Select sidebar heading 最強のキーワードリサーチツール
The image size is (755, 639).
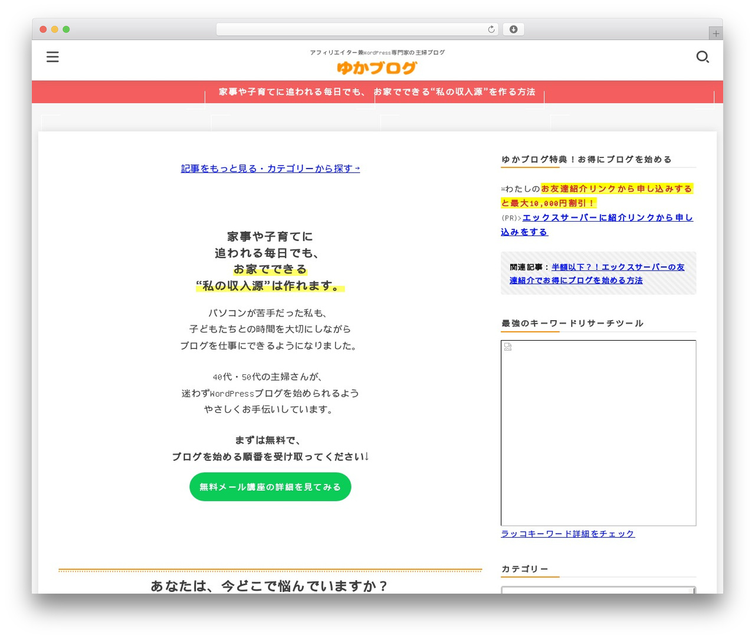[572, 323]
